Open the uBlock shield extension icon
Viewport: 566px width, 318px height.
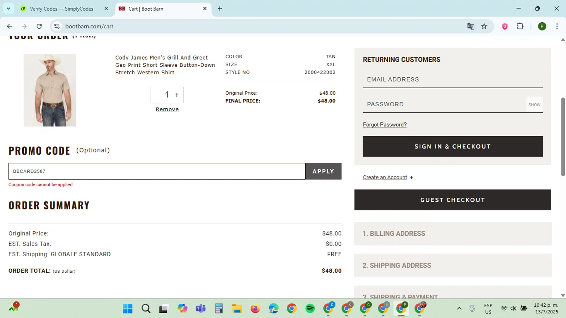coord(505,26)
